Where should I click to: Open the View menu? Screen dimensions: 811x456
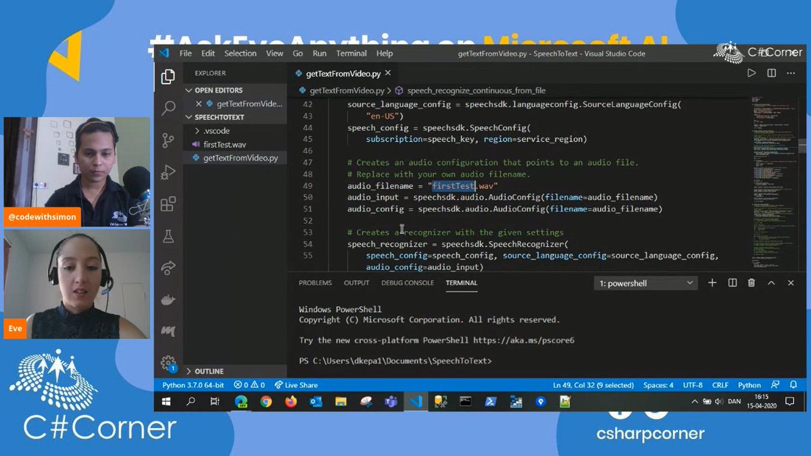pyautogui.click(x=274, y=53)
